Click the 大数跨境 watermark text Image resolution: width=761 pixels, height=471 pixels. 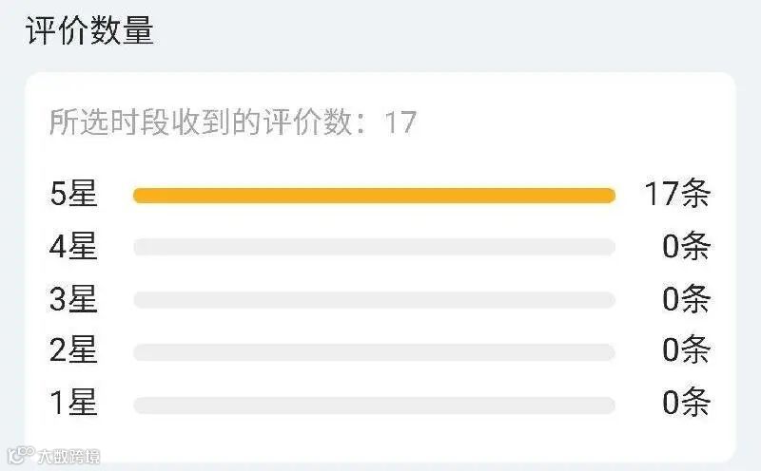click(x=69, y=457)
